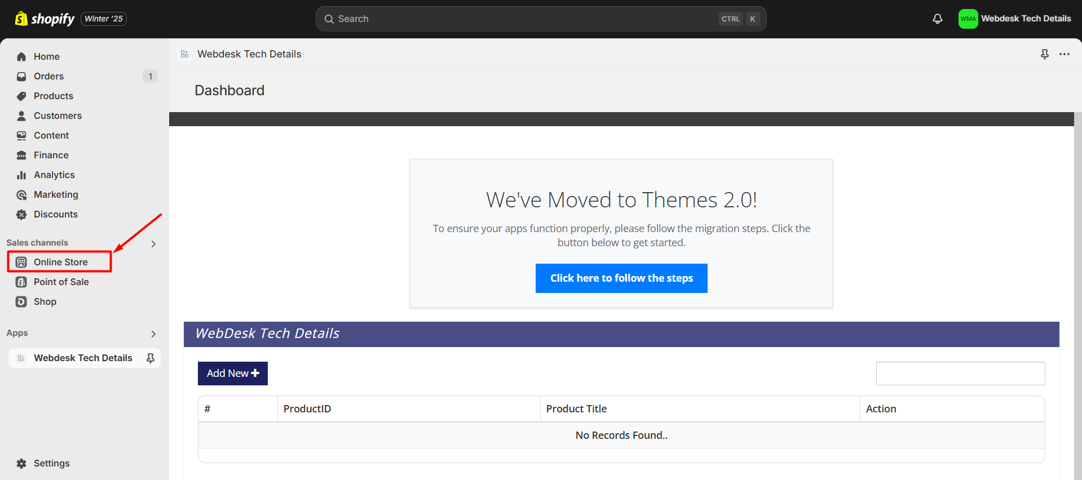Click the Point of Sale icon

point(21,282)
